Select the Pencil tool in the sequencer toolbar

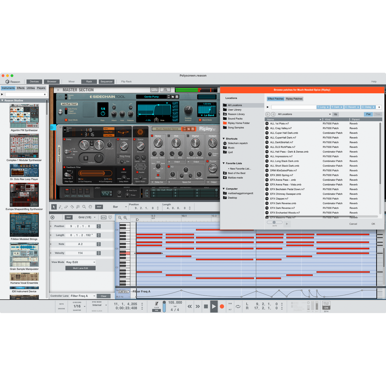[60, 207]
